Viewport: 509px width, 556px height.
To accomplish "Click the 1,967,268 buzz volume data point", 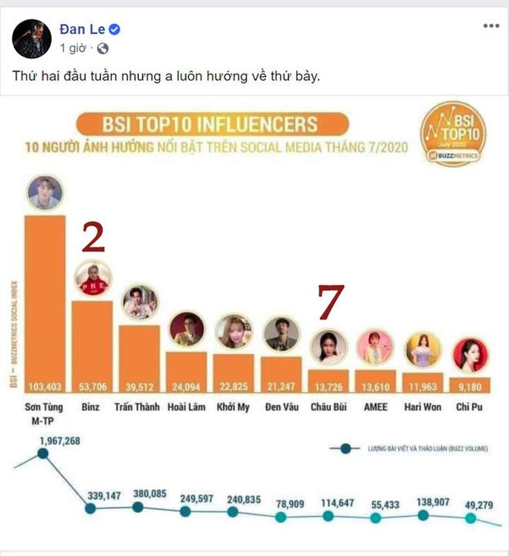I will click(x=43, y=454).
